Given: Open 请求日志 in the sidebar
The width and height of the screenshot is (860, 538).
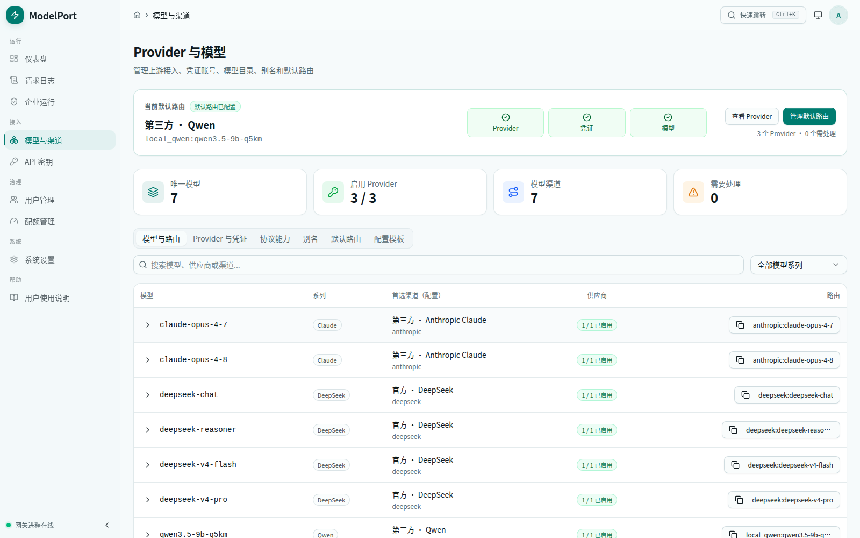Looking at the screenshot, I should click(x=60, y=80).
